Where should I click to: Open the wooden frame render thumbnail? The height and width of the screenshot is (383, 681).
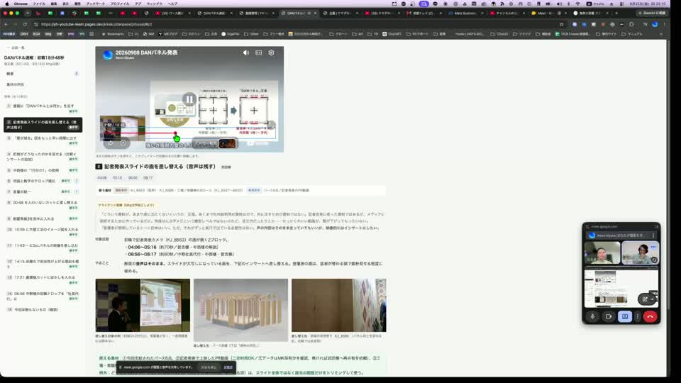[240, 310]
